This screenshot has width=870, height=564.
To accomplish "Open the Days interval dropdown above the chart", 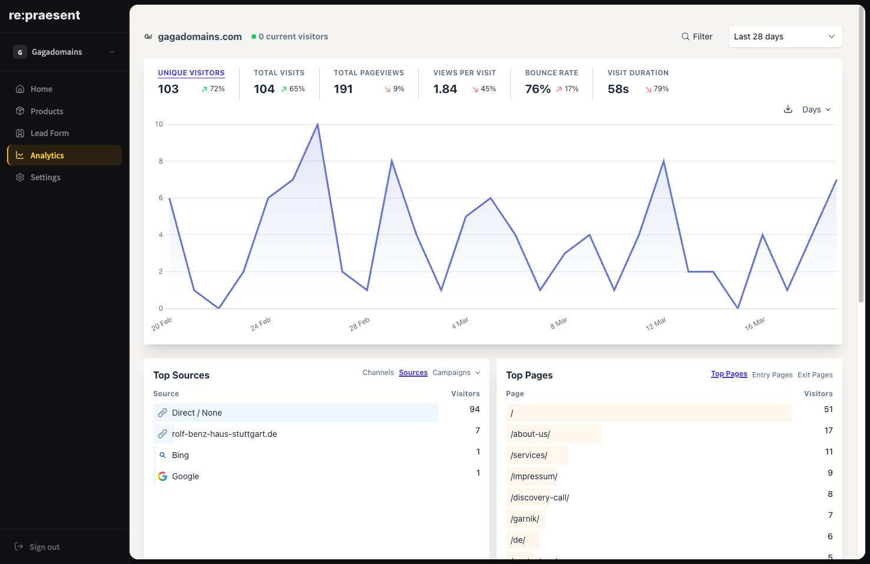I will point(816,110).
